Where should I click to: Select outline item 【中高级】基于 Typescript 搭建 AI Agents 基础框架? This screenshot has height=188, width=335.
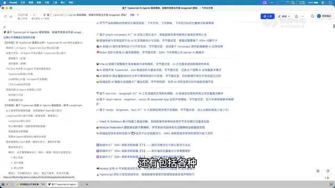[44, 105]
